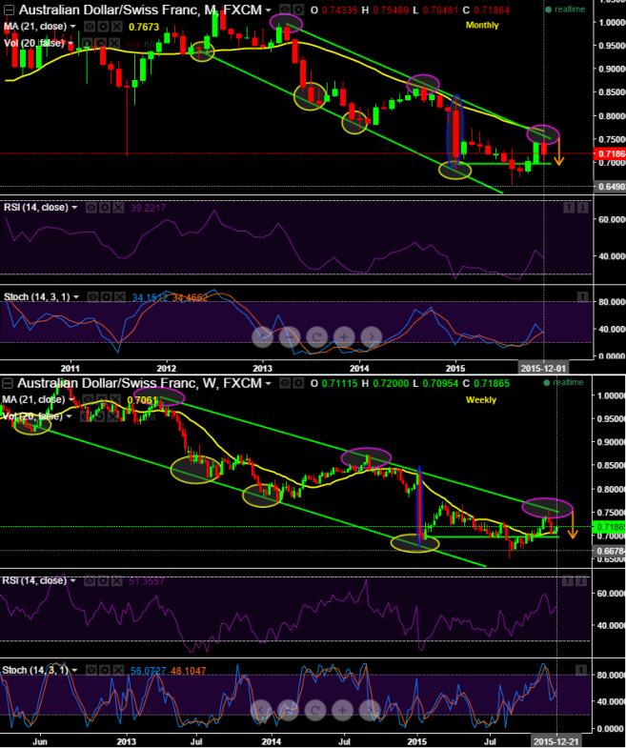Reset weekly chart view with circular arrow
Screen dimensions: 626x748
point(315,710)
